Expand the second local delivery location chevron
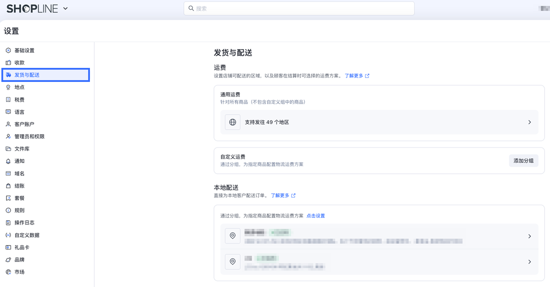This screenshot has width=550, height=287. coord(529,262)
